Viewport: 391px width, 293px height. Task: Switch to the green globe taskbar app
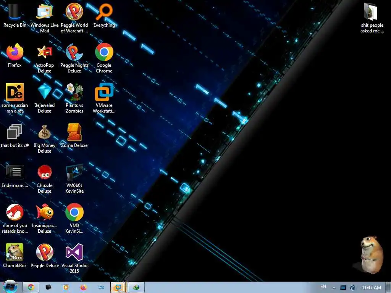click(136, 288)
